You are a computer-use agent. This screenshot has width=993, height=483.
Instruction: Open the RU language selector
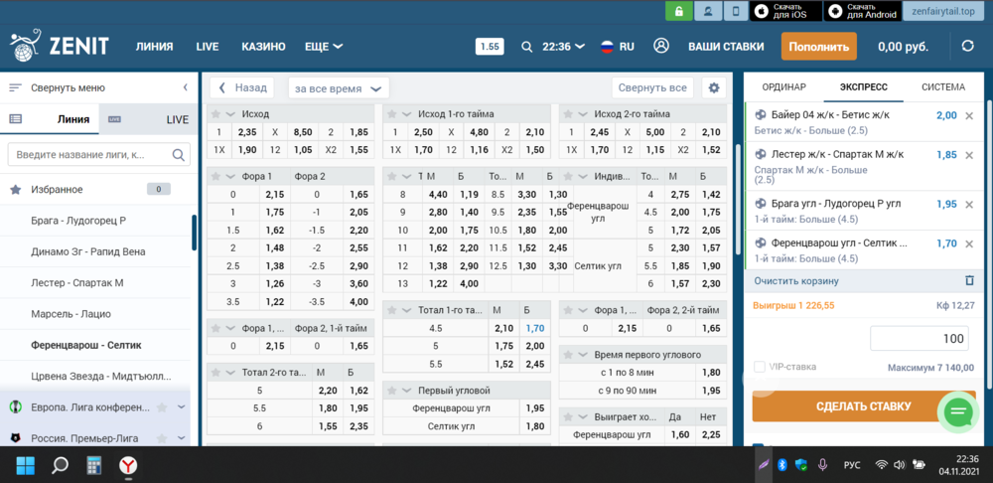pyautogui.click(x=617, y=47)
